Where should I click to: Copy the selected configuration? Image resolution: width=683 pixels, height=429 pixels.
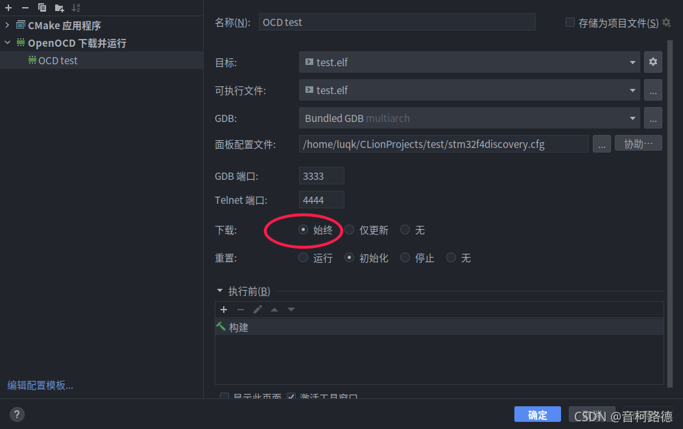click(x=42, y=7)
